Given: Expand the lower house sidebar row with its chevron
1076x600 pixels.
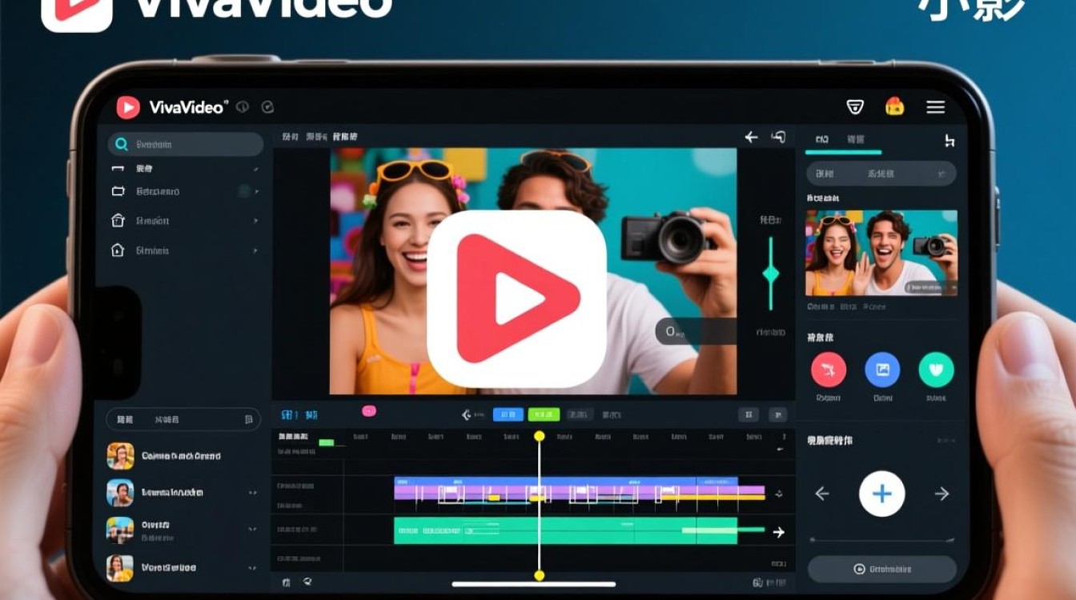Looking at the screenshot, I should tap(255, 250).
